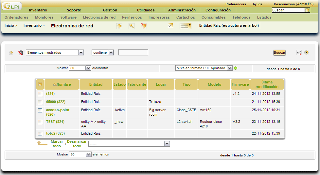Sort by Fabricante column header
This screenshot has width=320, height=175.
click(x=137, y=84)
